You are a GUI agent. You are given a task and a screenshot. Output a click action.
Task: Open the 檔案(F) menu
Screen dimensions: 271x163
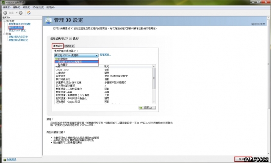coord(7,8)
